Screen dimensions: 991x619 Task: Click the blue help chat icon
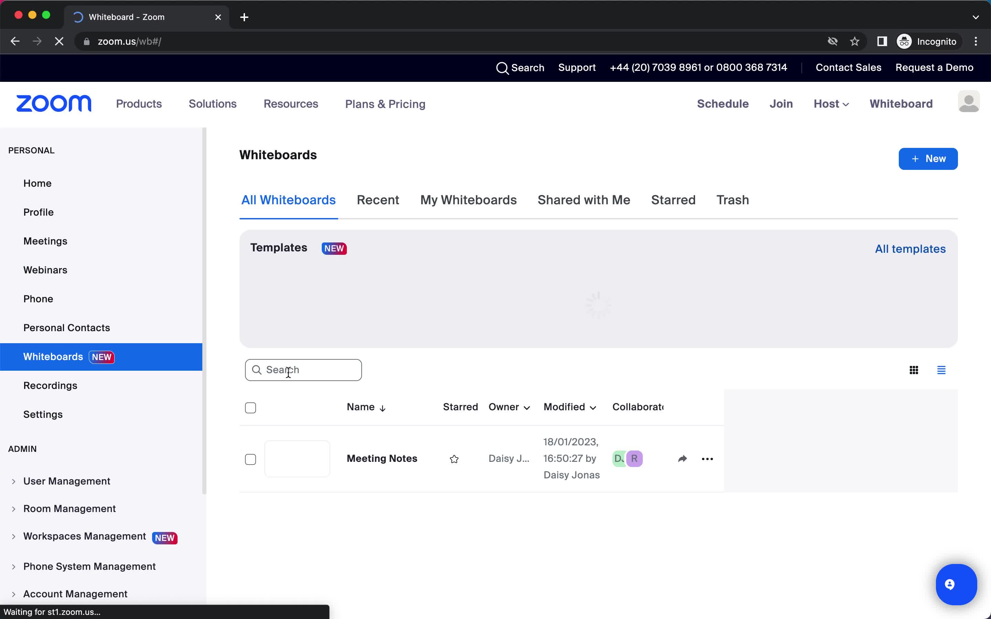[x=955, y=584]
